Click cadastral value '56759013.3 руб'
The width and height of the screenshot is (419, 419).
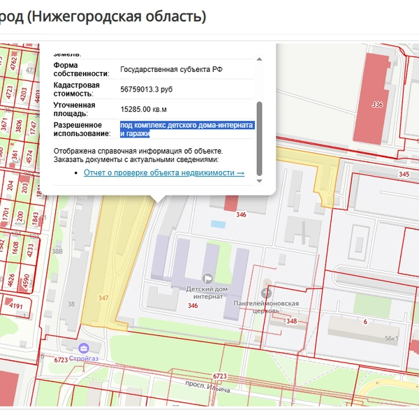coord(146,89)
